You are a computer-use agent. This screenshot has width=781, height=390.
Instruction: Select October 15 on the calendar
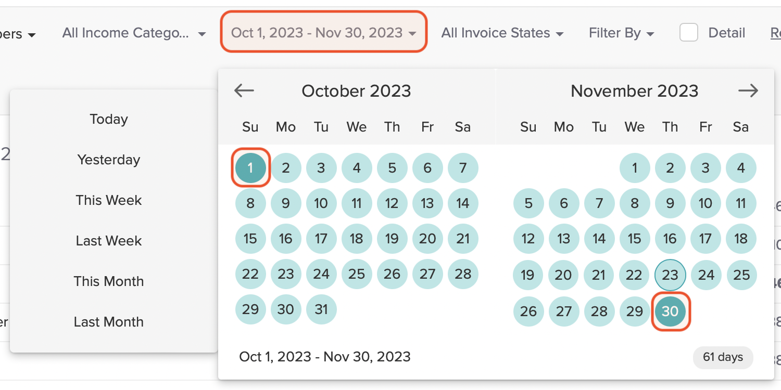coord(250,239)
